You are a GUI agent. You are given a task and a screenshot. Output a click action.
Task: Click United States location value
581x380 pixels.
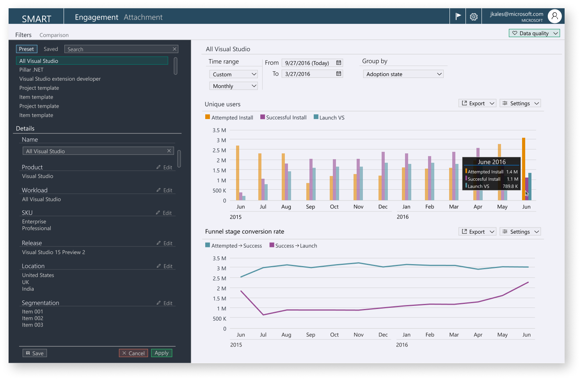coord(38,275)
